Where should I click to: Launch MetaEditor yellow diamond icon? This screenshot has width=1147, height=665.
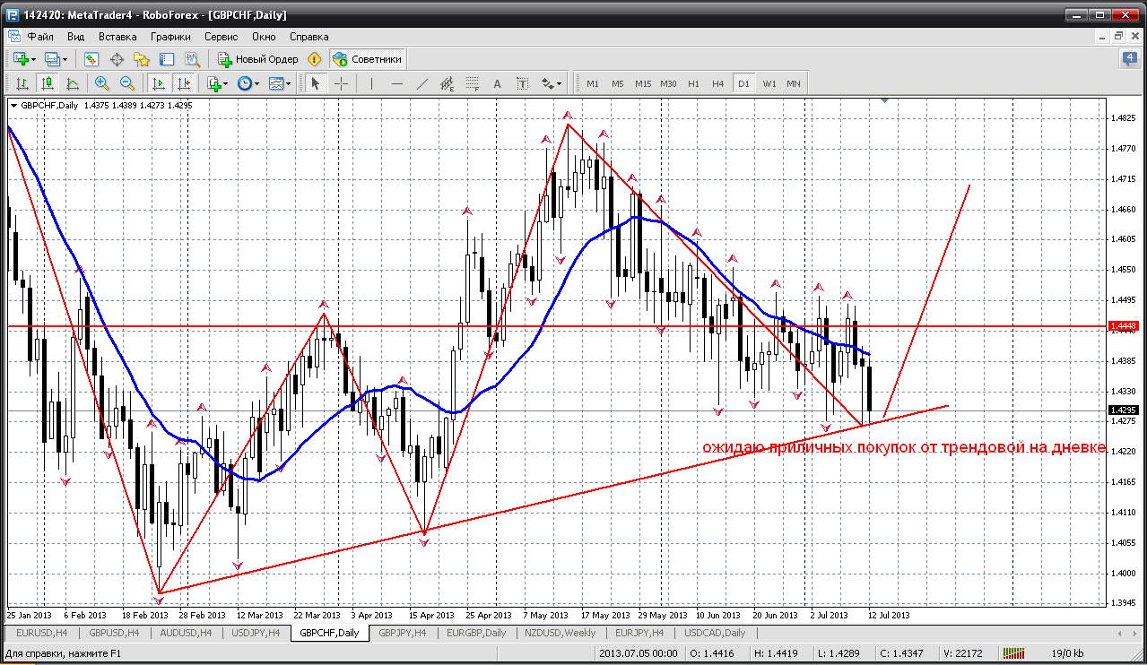tap(314, 59)
